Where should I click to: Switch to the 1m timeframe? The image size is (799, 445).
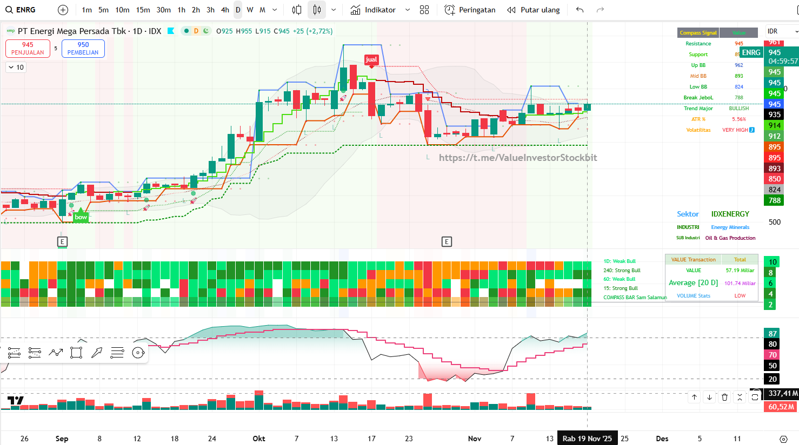pos(86,10)
